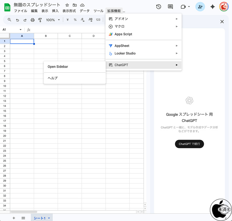Open the Google Sheets home icon
Image resolution: width=232 pixels, height=221 pixels.
pos(7,8)
